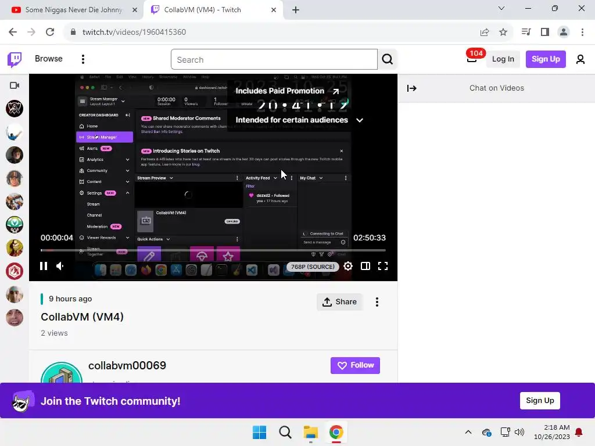
Task: Open the notifications inbox with 104 badge
Action: [472, 59]
